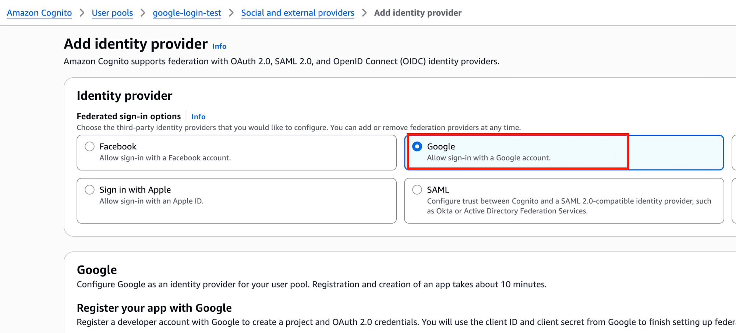The height and width of the screenshot is (333, 736).
Task: Return to Social and external providers page
Action: 298,13
